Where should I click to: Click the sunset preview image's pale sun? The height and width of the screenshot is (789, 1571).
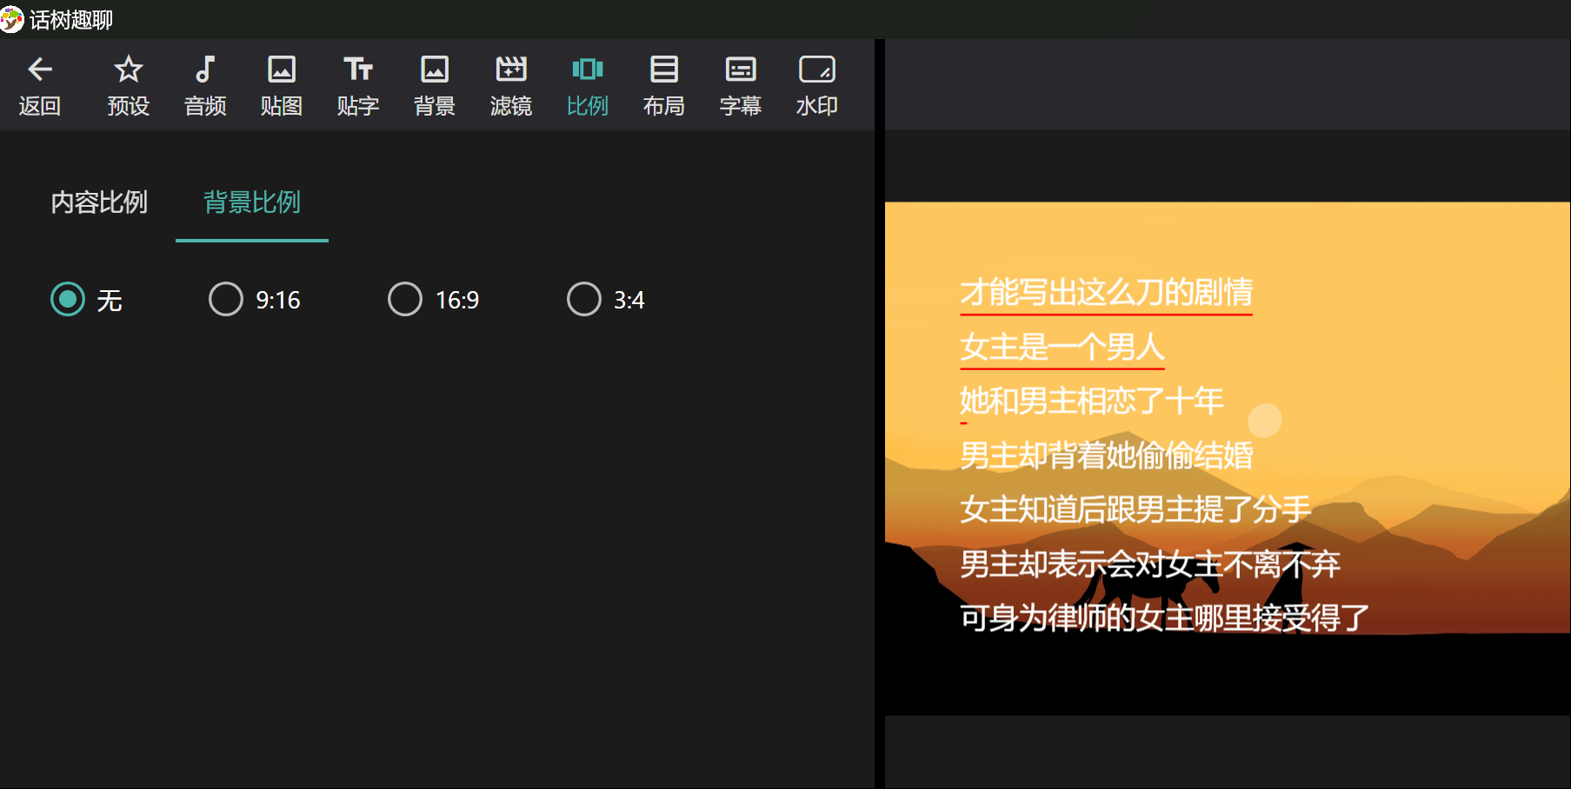click(x=1265, y=421)
